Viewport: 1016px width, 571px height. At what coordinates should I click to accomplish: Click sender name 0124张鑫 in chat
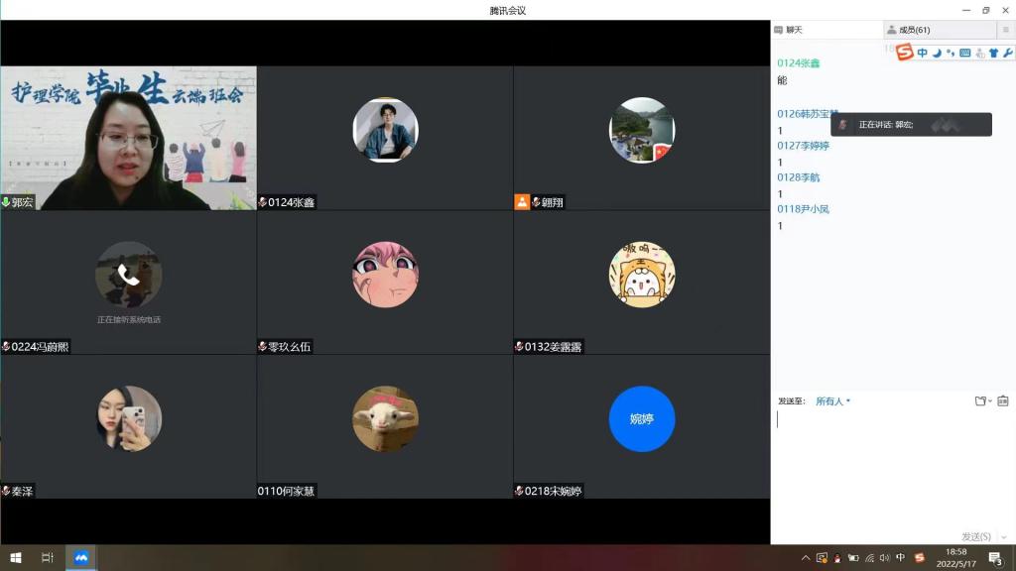[x=799, y=63]
